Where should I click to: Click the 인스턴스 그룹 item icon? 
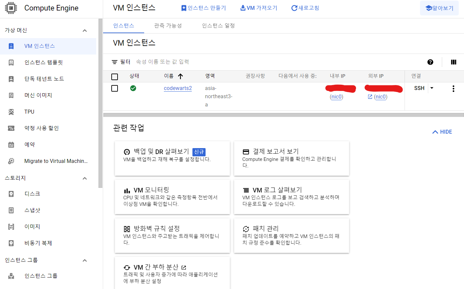tap(11, 276)
